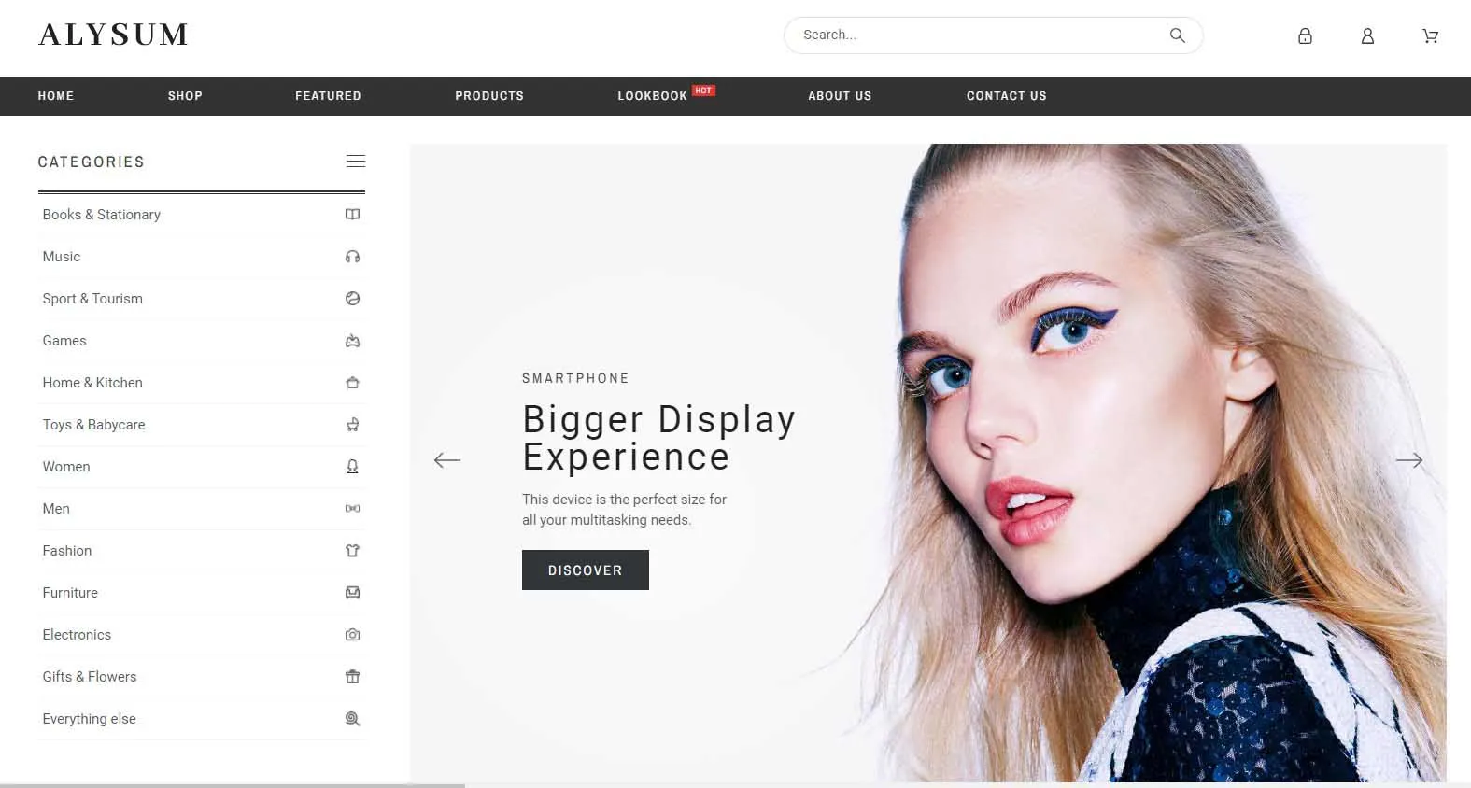The image size is (1471, 788).
Task: Select the Women category link
Action: click(66, 467)
